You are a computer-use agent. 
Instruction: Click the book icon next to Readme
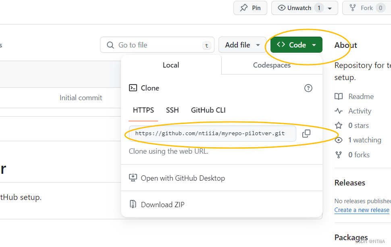point(338,97)
